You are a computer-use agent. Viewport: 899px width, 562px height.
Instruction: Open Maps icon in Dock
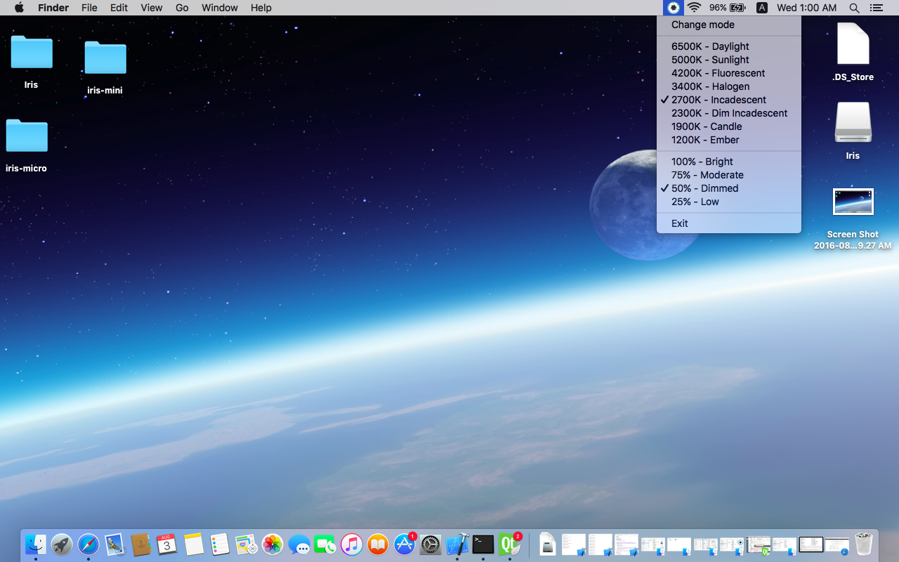coord(246,544)
